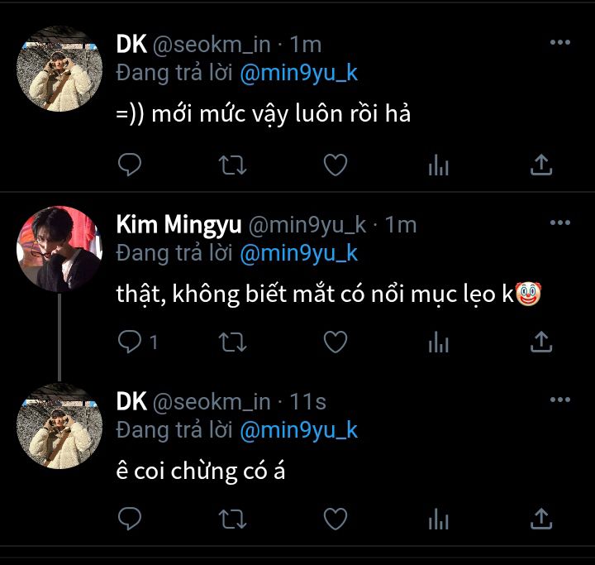View analytics of DK's first tweet

coord(438,165)
